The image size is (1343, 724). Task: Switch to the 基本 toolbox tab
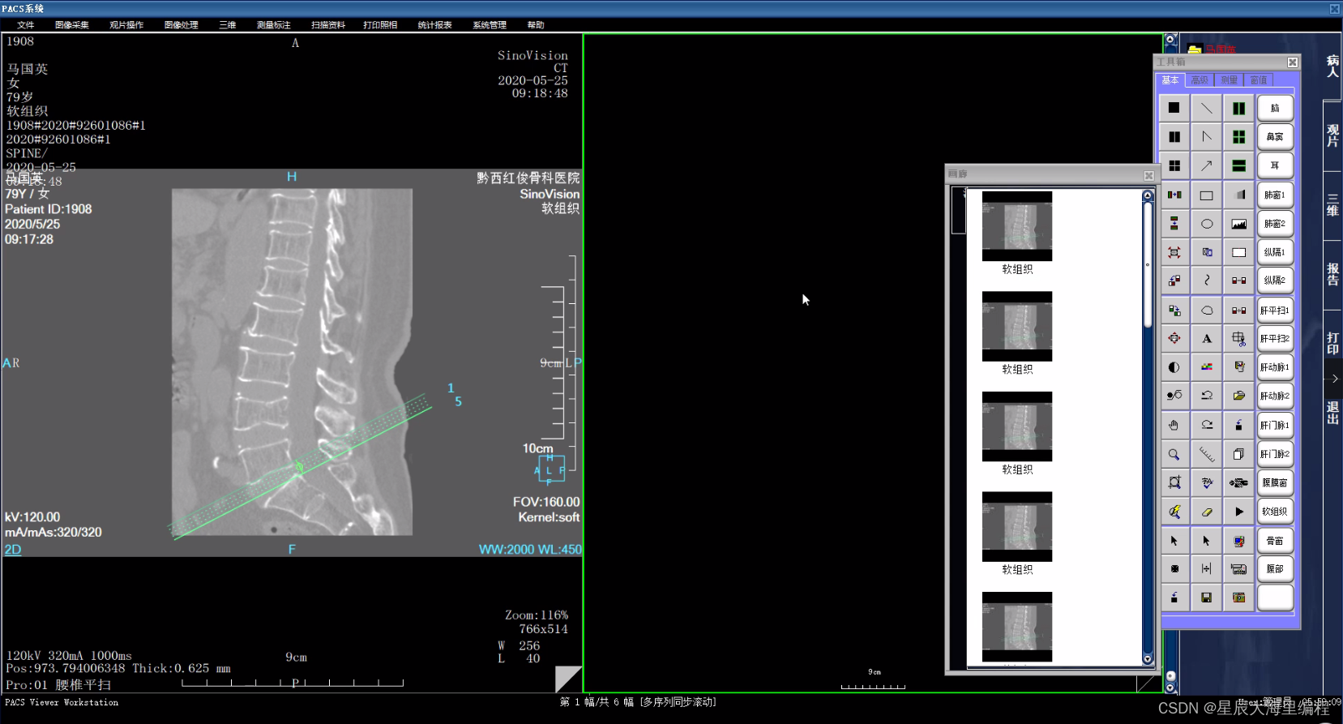(x=1170, y=80)
